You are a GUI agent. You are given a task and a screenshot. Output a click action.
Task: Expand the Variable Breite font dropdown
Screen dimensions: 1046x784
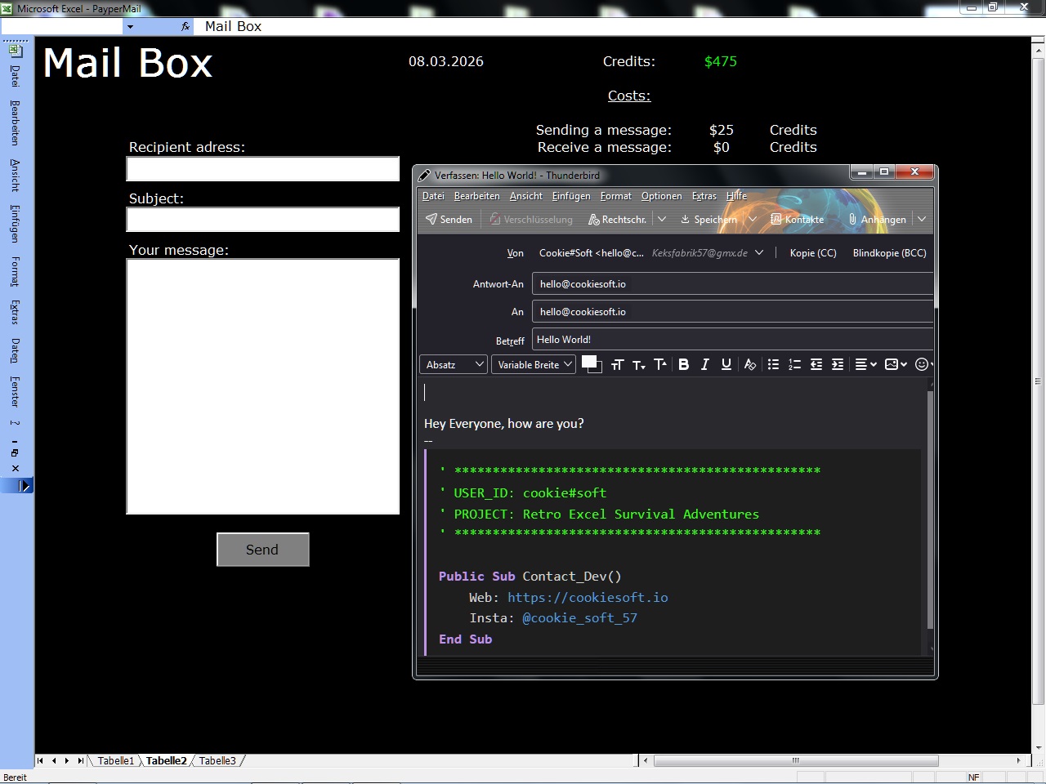click(534, 365)
